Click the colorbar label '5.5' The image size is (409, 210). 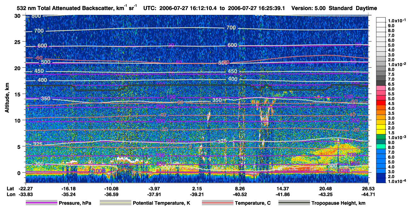[392, 94]
